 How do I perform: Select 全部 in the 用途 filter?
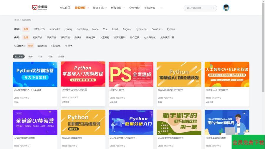click(26, 29)
